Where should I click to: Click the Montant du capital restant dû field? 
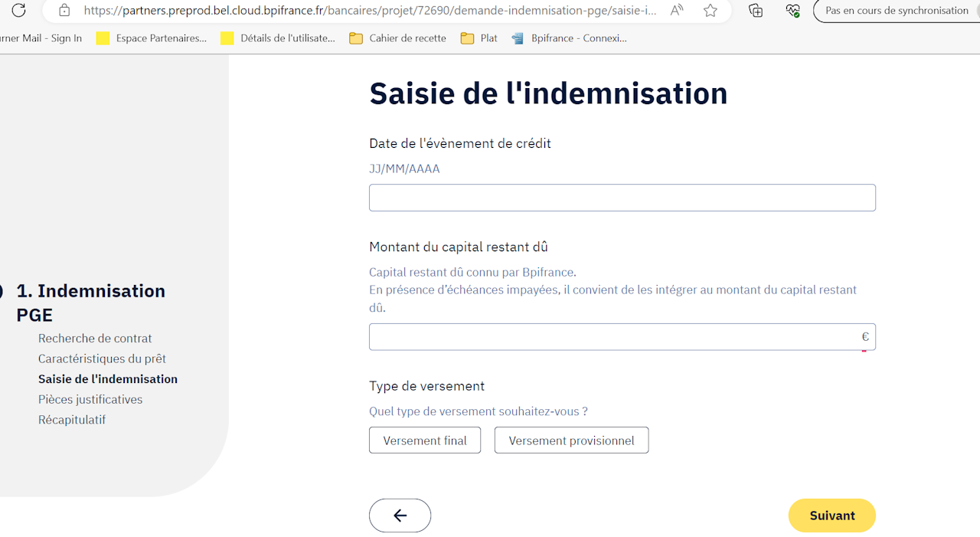[612, 337]
